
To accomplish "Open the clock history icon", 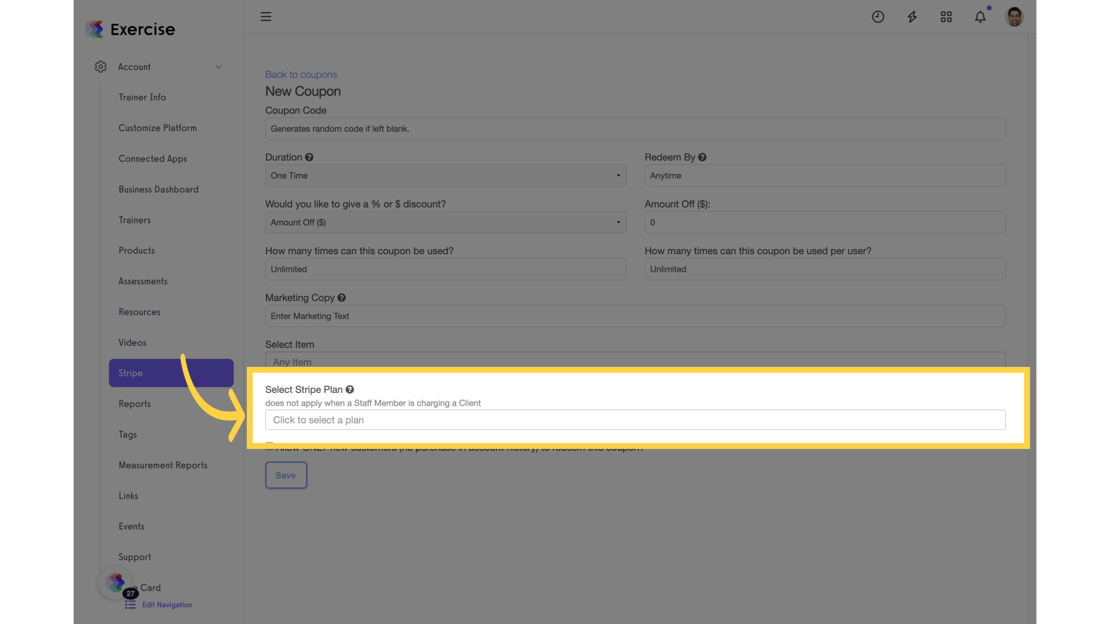I will 878,17.
